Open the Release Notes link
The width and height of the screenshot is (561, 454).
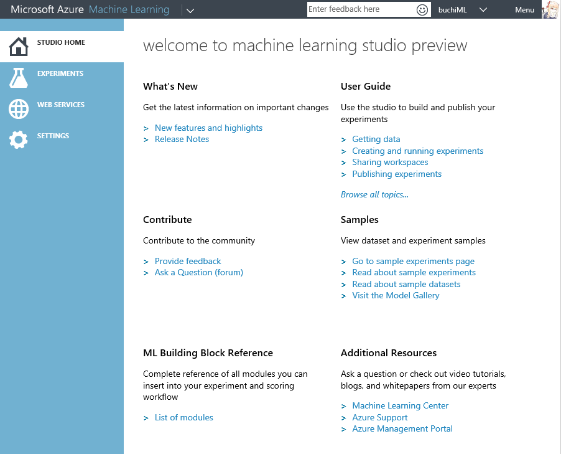182,139
